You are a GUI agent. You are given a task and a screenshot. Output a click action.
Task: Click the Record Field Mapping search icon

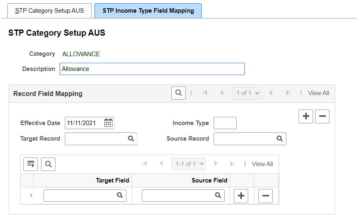coord(178,93)
